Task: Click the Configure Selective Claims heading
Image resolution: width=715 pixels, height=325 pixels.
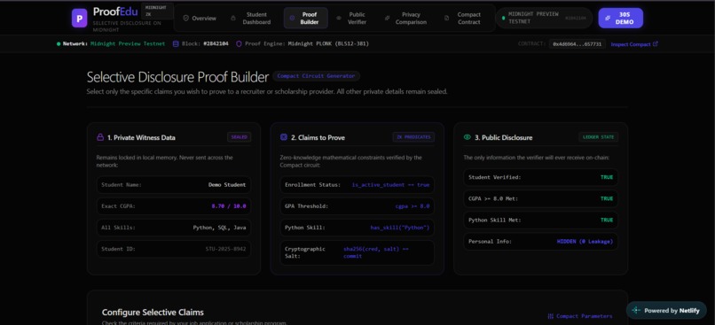Action: 153,313
